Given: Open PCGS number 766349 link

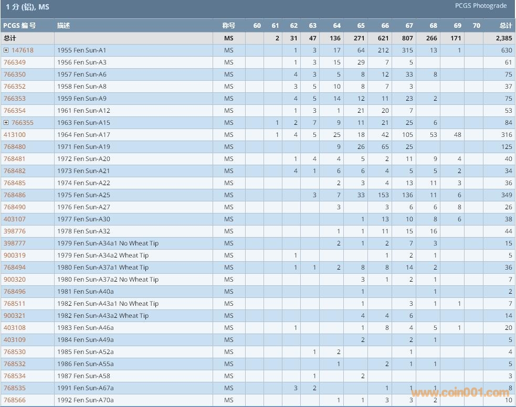Looking at the screenshot, I should (x=15, y=62).
